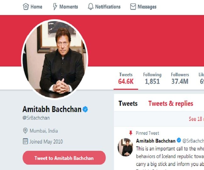
Task: Click the Moments lightning bolt icon
Action: tap(55, 7)
